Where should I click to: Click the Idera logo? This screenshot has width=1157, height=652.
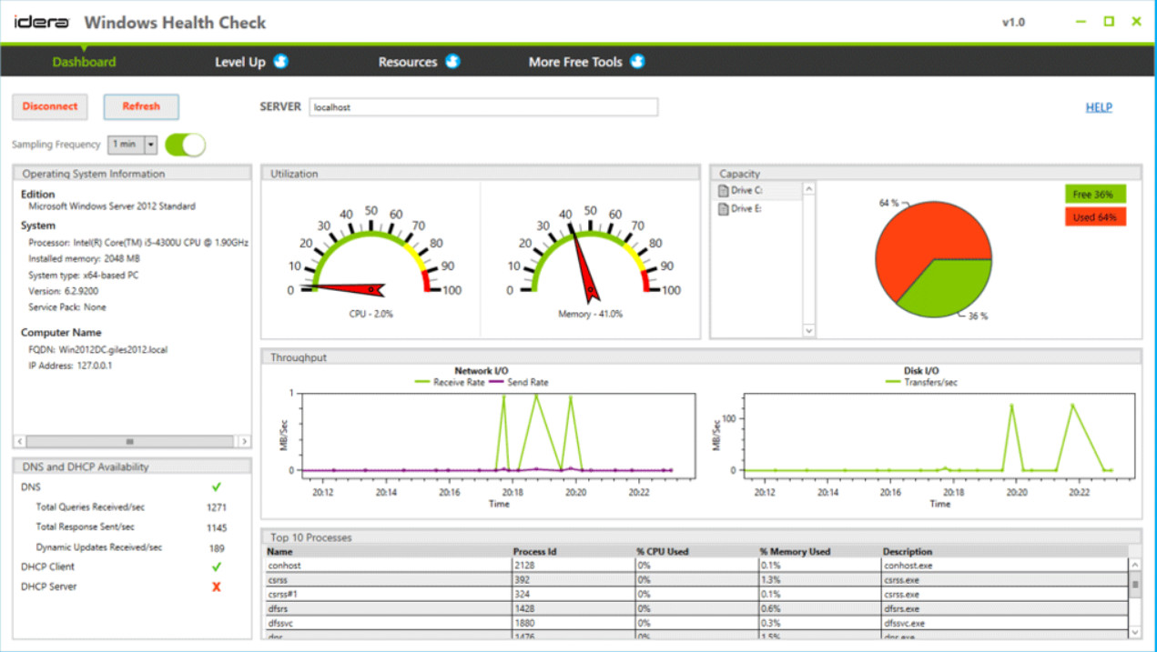(42, 22)
